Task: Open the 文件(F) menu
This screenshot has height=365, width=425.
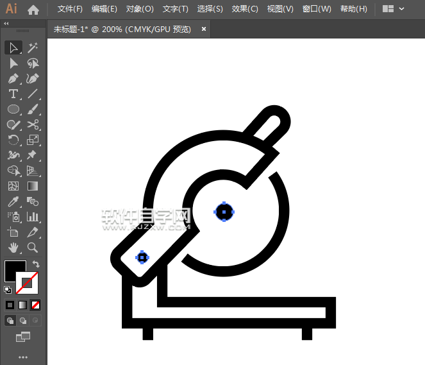Action: point(70,9)
